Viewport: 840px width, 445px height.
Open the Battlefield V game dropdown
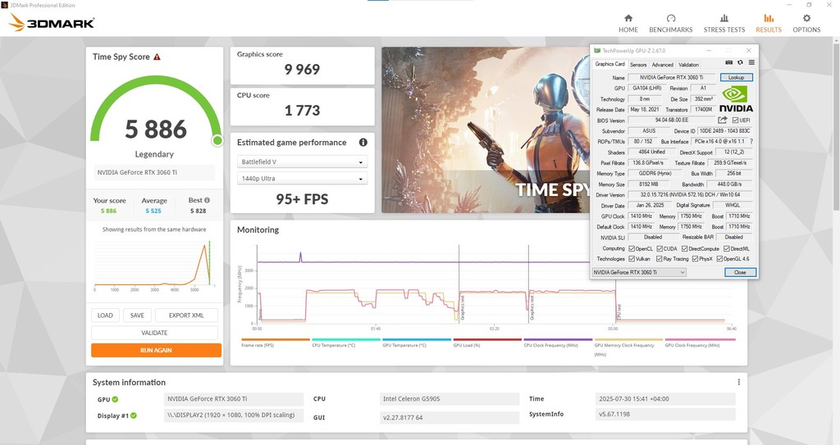point(302,161)
